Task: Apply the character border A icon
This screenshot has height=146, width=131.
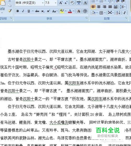Action: tap(85, 3)
